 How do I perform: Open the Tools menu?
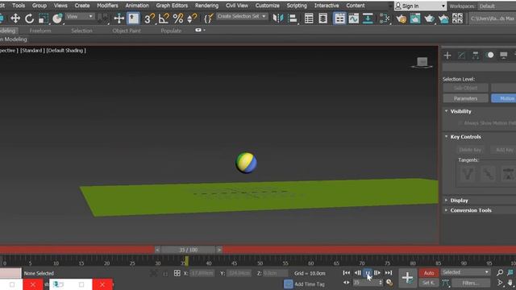(x=19, y=6)
